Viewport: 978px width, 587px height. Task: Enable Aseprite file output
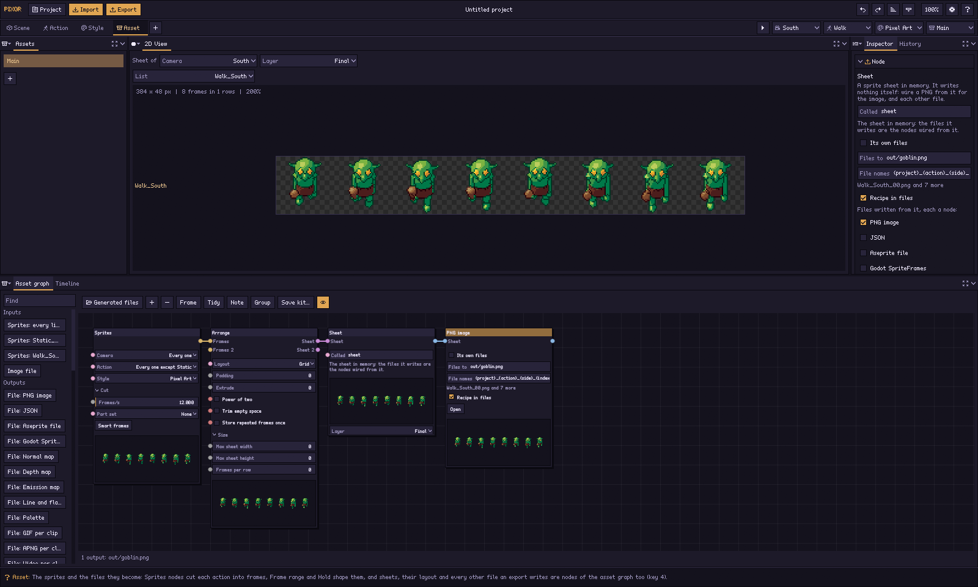(x=863, y=253)
